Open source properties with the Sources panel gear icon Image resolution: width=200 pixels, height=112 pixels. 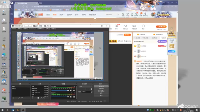coord(38,98)
